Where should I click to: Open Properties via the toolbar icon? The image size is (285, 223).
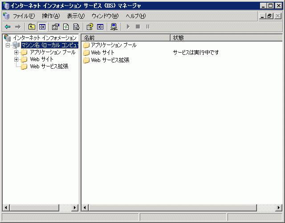point(55,27)
